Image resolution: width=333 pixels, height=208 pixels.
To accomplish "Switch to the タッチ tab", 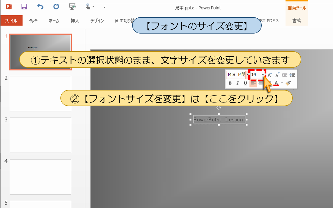I will coord(33,21).
